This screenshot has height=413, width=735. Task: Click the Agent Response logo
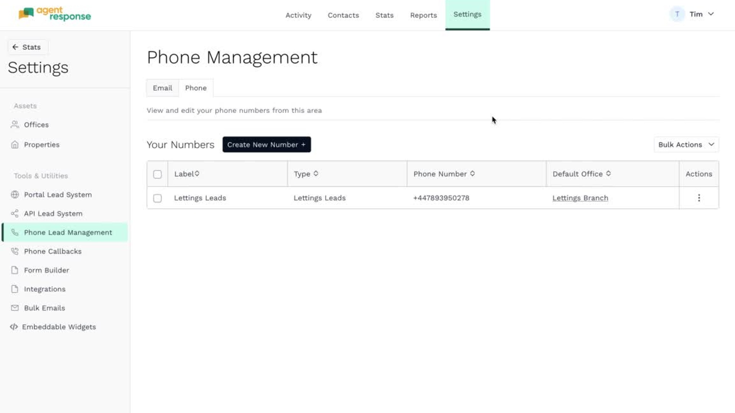pos(55,14)
